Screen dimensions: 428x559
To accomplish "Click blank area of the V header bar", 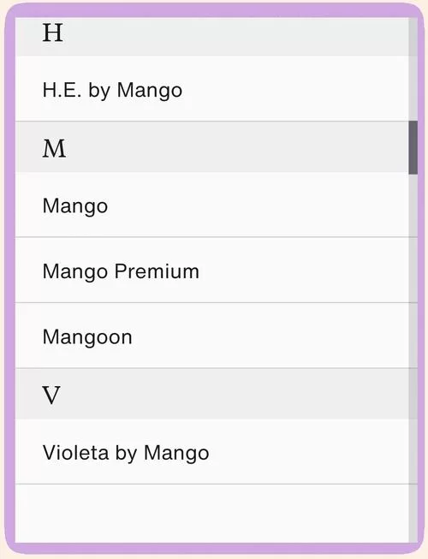I will [x=235, y=394].
